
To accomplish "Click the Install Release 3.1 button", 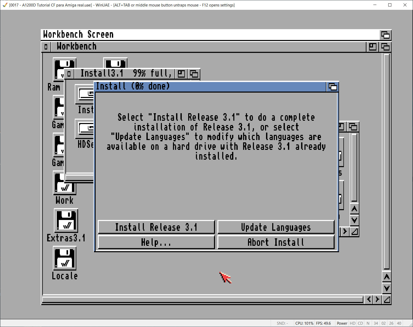I will click(x=156, y=227).
